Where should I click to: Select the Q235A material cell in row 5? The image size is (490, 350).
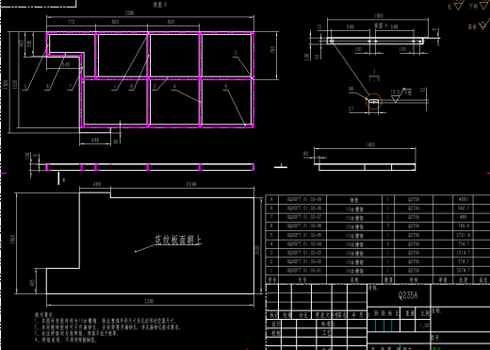coord(414,235)
